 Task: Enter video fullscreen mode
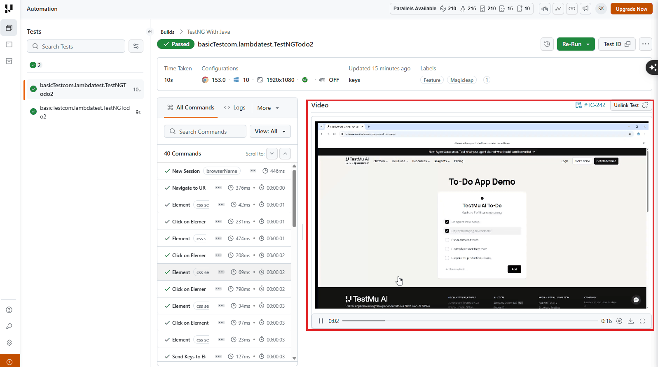point(642,321)
